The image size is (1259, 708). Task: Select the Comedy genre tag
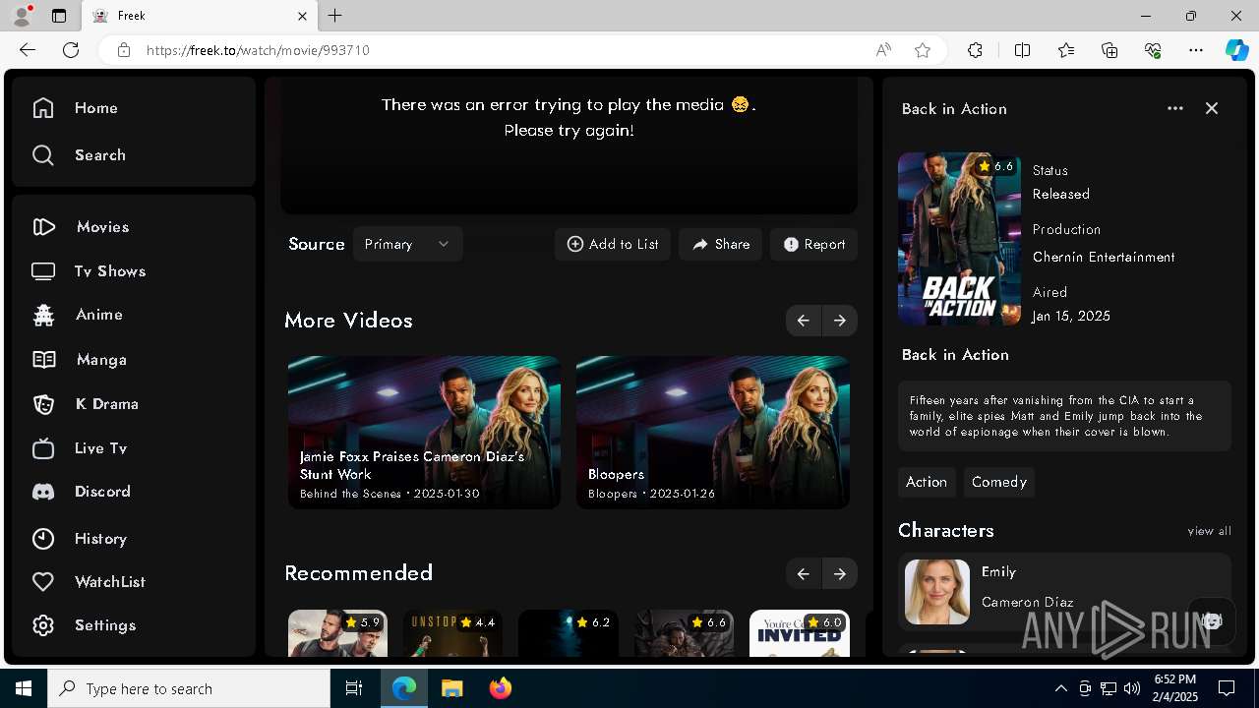(x=999, y=482)
